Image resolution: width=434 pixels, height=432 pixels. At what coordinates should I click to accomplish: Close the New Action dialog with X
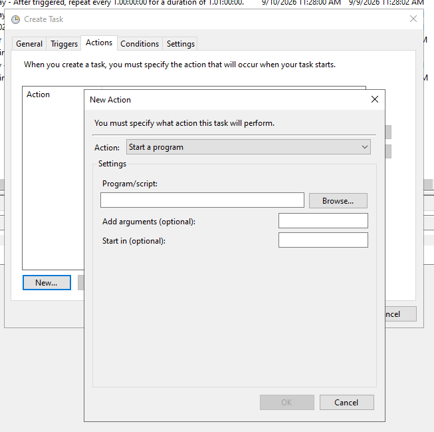pos(375,99)
